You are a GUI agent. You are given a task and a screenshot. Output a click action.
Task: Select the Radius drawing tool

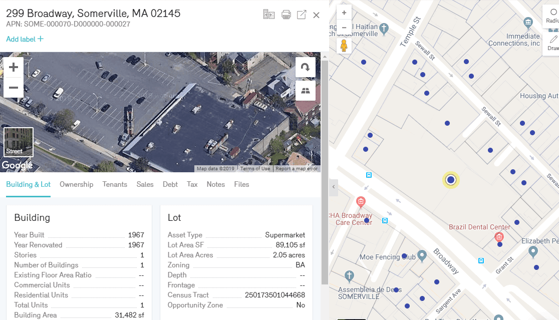click(x=552, y=16)
